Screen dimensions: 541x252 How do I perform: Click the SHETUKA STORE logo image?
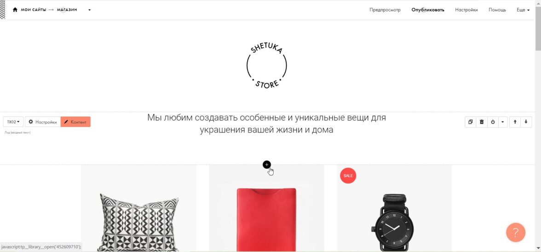[267, 65]
